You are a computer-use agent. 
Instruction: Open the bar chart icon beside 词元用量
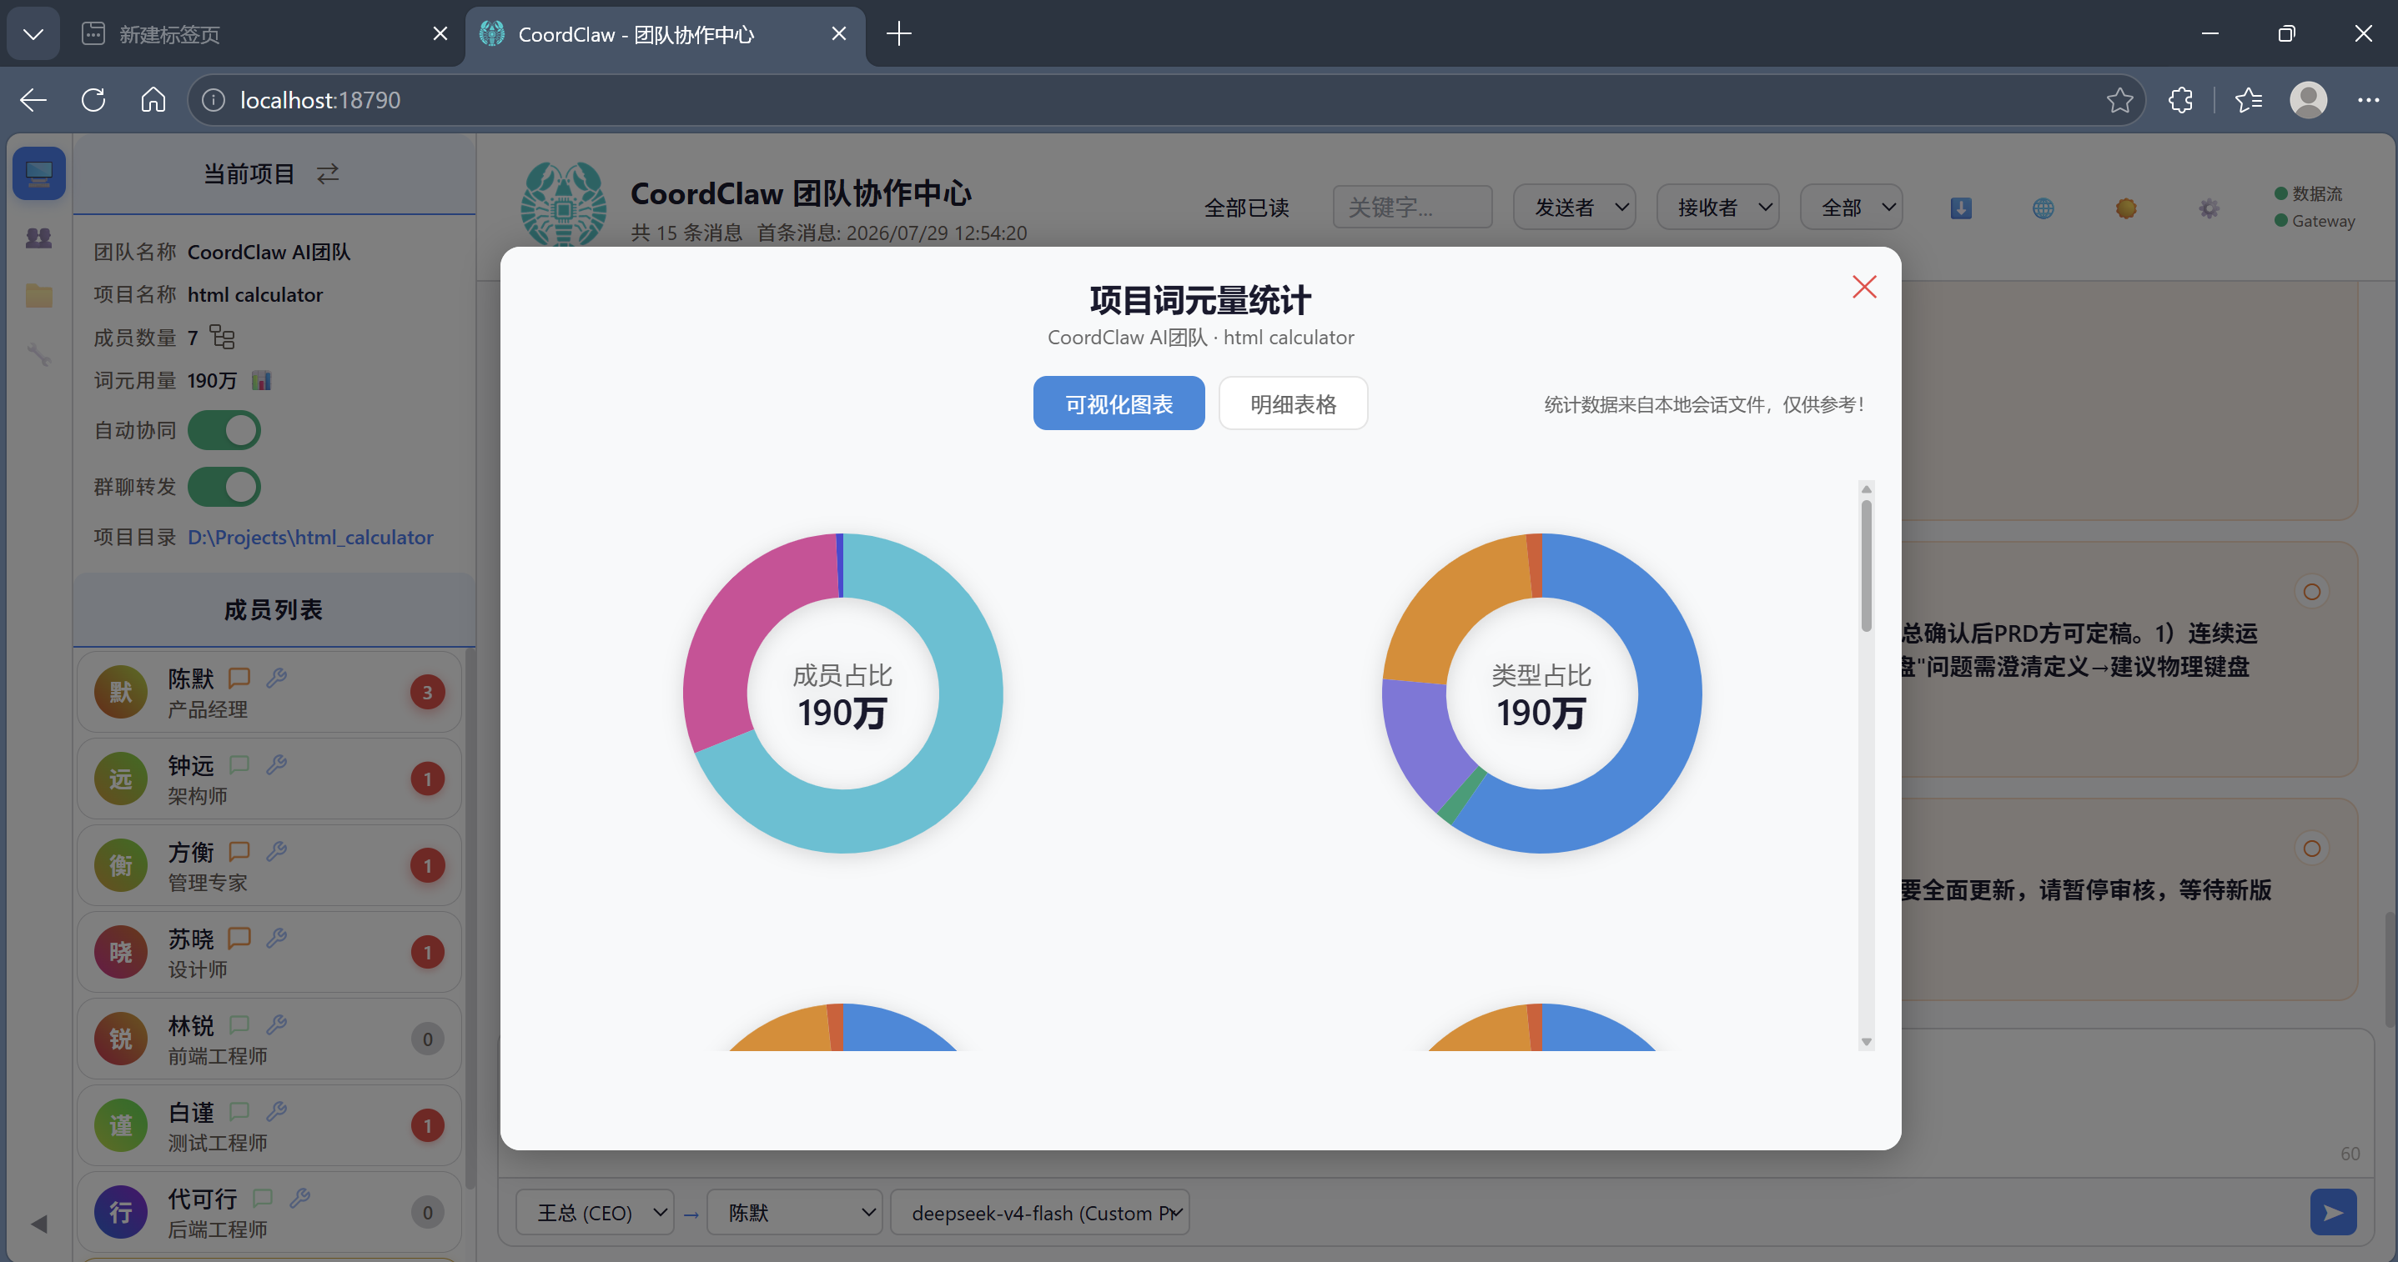(x=262, y=380)
